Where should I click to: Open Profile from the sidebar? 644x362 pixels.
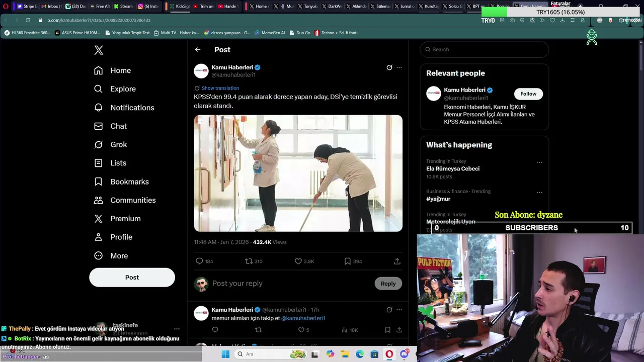coord(113,237)
